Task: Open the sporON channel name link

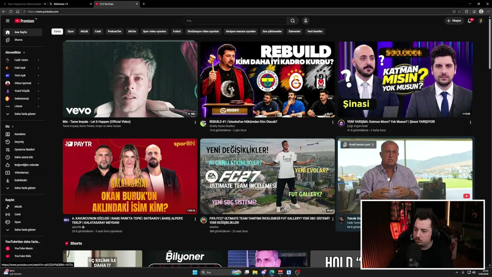Action: coord(76,227)
